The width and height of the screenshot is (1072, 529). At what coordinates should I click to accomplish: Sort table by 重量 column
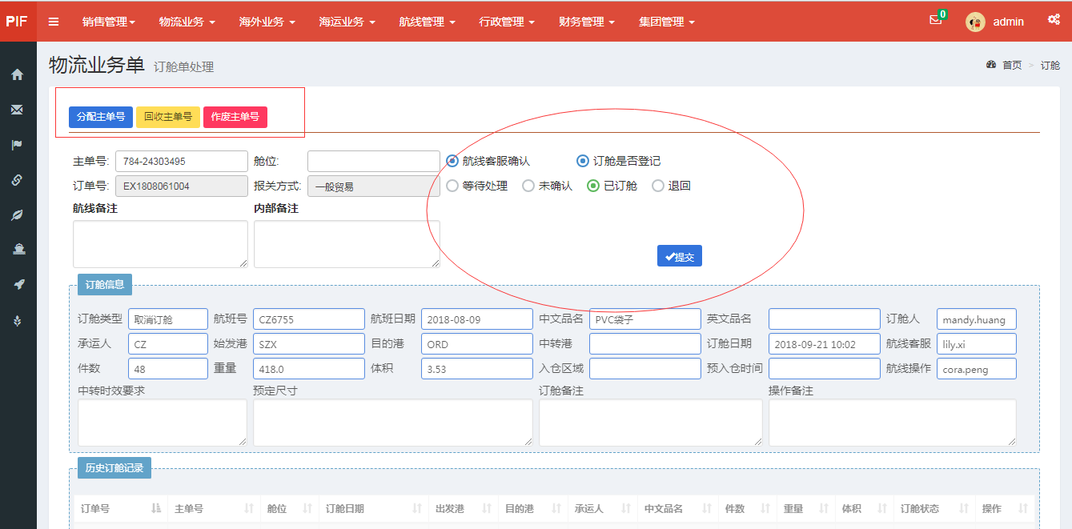pos(805,509)
